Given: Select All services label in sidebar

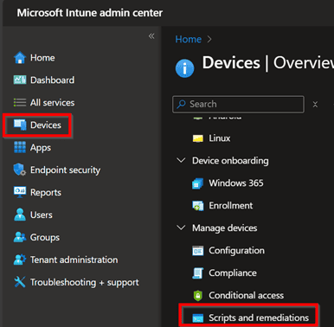Looking at the screenshot, I should pyautogui.click(x=52, y=102).
